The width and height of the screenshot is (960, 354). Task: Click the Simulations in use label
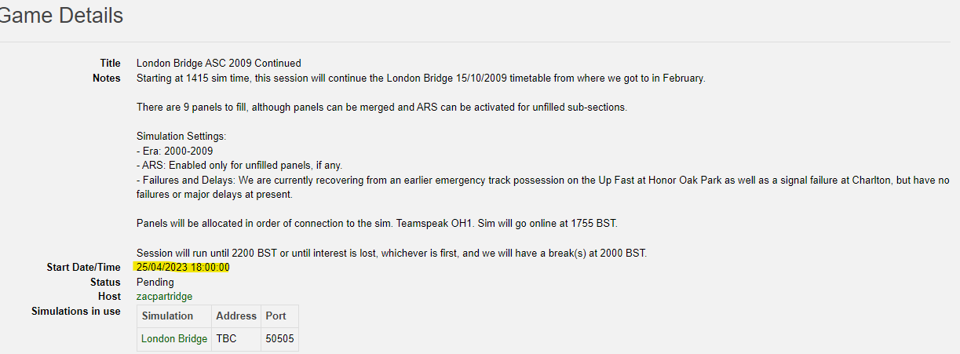click(76, 311)
